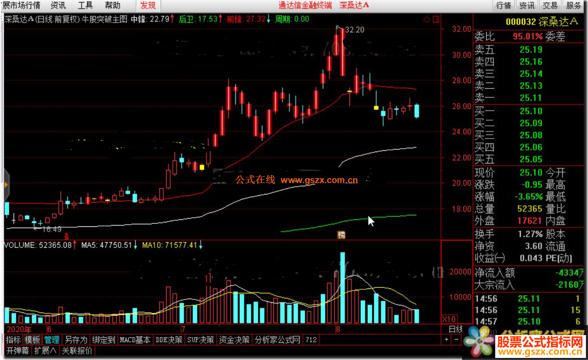Zoom in chart with plus button
Viewport: 588px width, 360px height.
click(x=446, y=340)
